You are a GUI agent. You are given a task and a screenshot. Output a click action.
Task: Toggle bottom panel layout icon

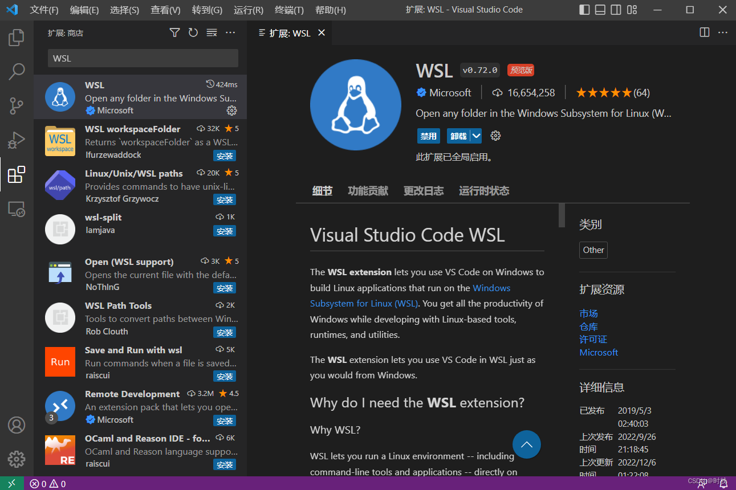(x=600, y=10)
